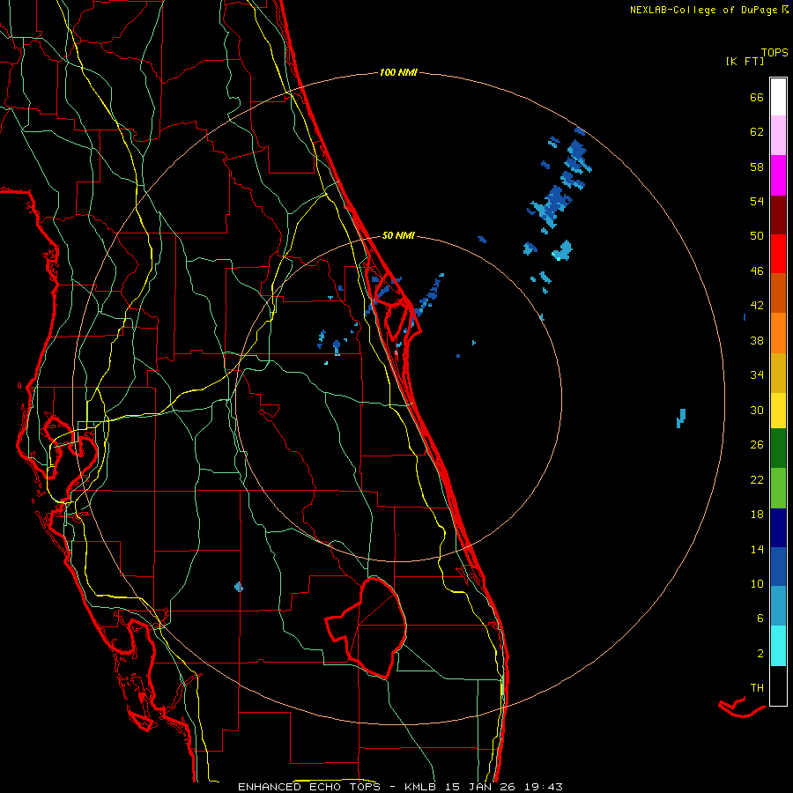Select the dark orange swatch below bright red

pyautogui.click(x=778, y=293)
